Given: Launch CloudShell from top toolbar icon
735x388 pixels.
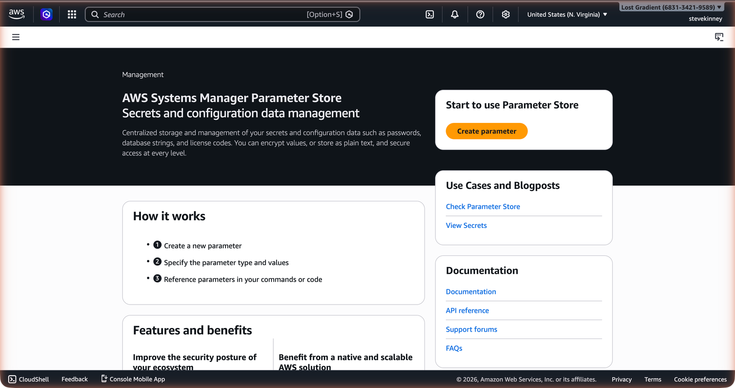Looking at the screenshot, I should click(x=430, y=15).
